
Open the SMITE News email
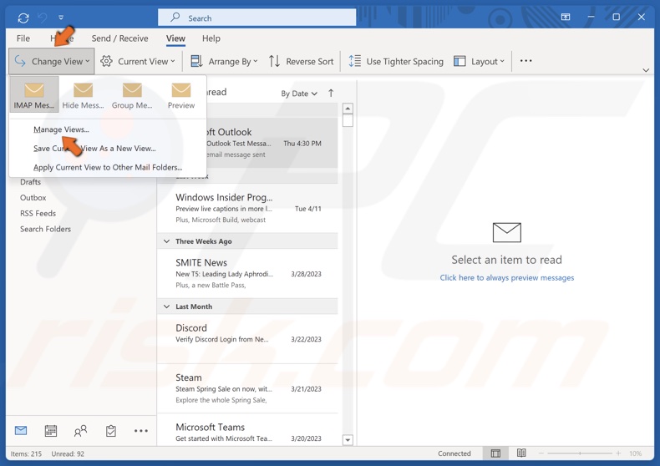click(247, 273)
